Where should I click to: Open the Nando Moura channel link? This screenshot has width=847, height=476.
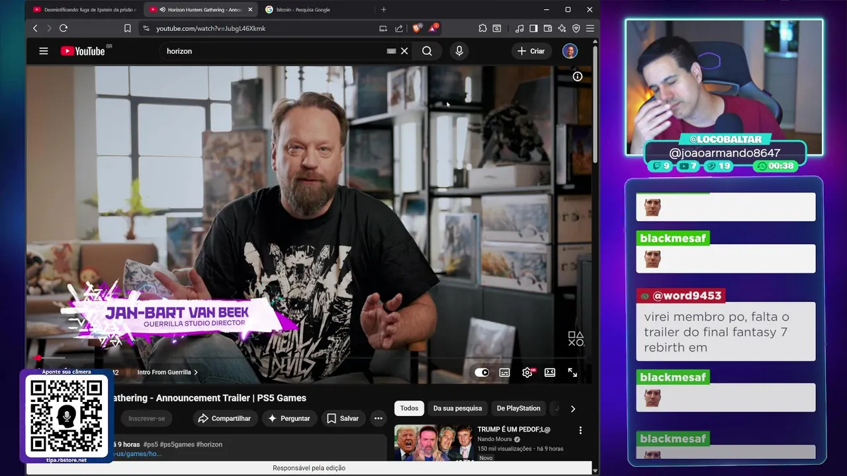(x=495, y=439)
